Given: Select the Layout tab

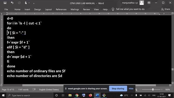Looking at the screenshot, I should (48, 10).
